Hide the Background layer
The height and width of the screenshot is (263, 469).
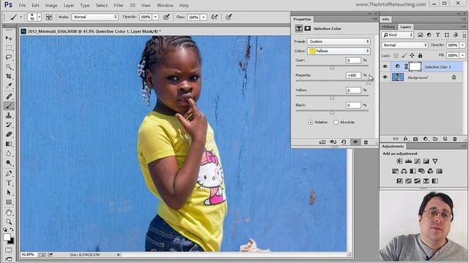coord(385,77)
